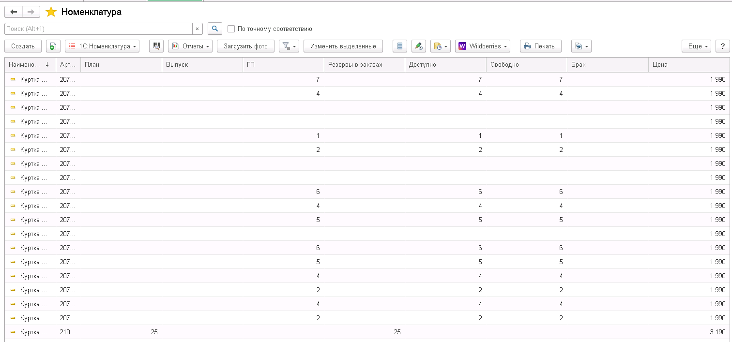The image size is (732, 342).
Task: Clear the search field with the x
Action: (197, 29)
